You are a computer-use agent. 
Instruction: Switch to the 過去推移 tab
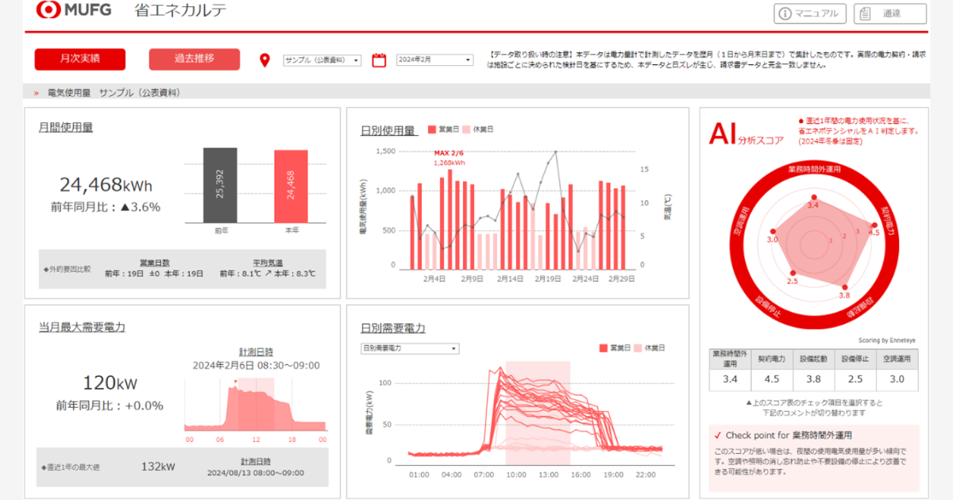[195, 60]
